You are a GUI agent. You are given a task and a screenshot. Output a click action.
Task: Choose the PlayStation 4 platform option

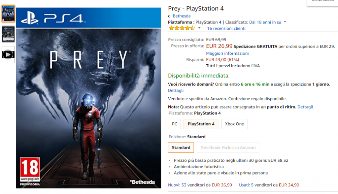click(201, 124)
